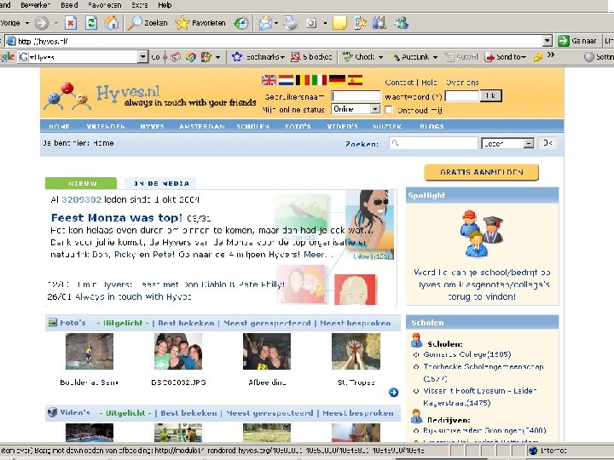Expand the Vorige back history arrow
This screenshot has height=460, width=614.
[x=27, y=23]
